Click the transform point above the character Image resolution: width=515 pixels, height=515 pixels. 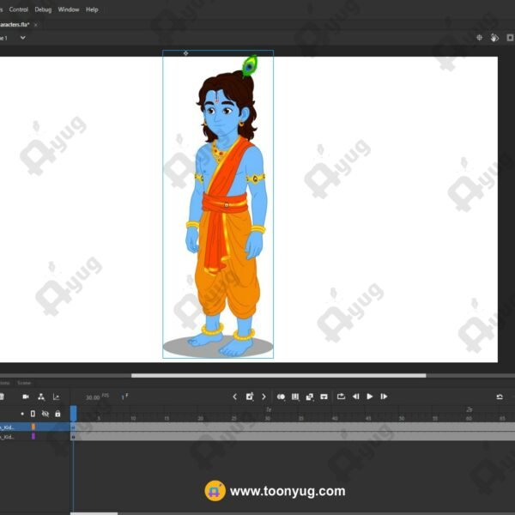click(x=186, y=53)
